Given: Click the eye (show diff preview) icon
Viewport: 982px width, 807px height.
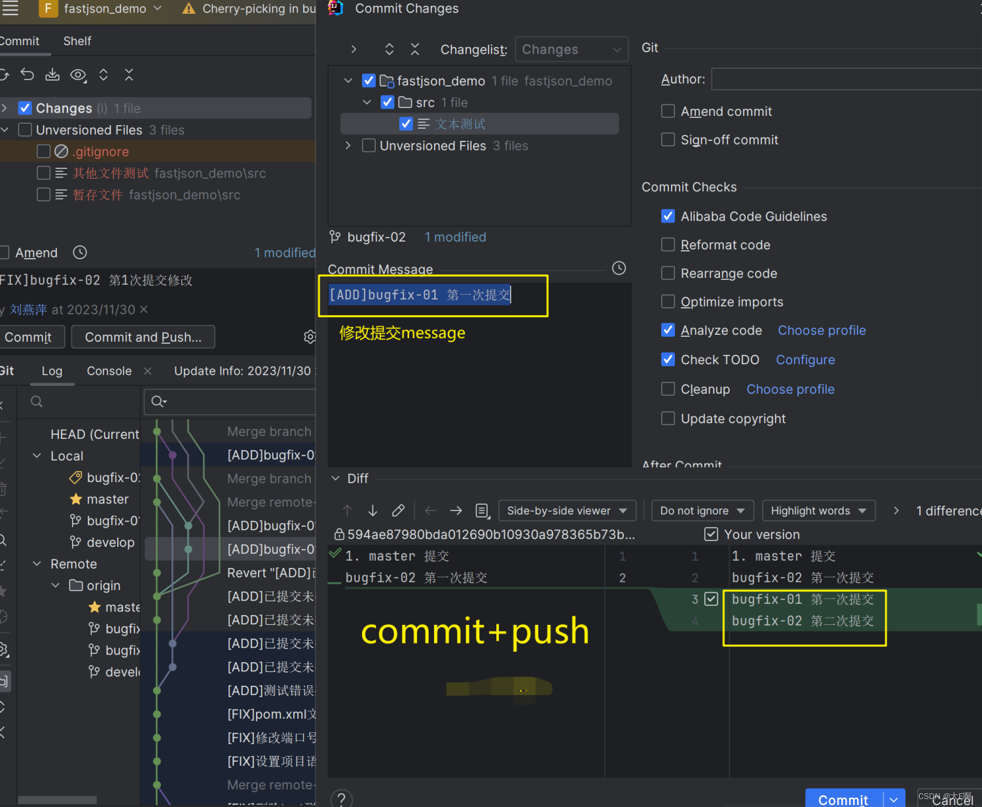Looking at the screenshot, I should tap(78, 75).
